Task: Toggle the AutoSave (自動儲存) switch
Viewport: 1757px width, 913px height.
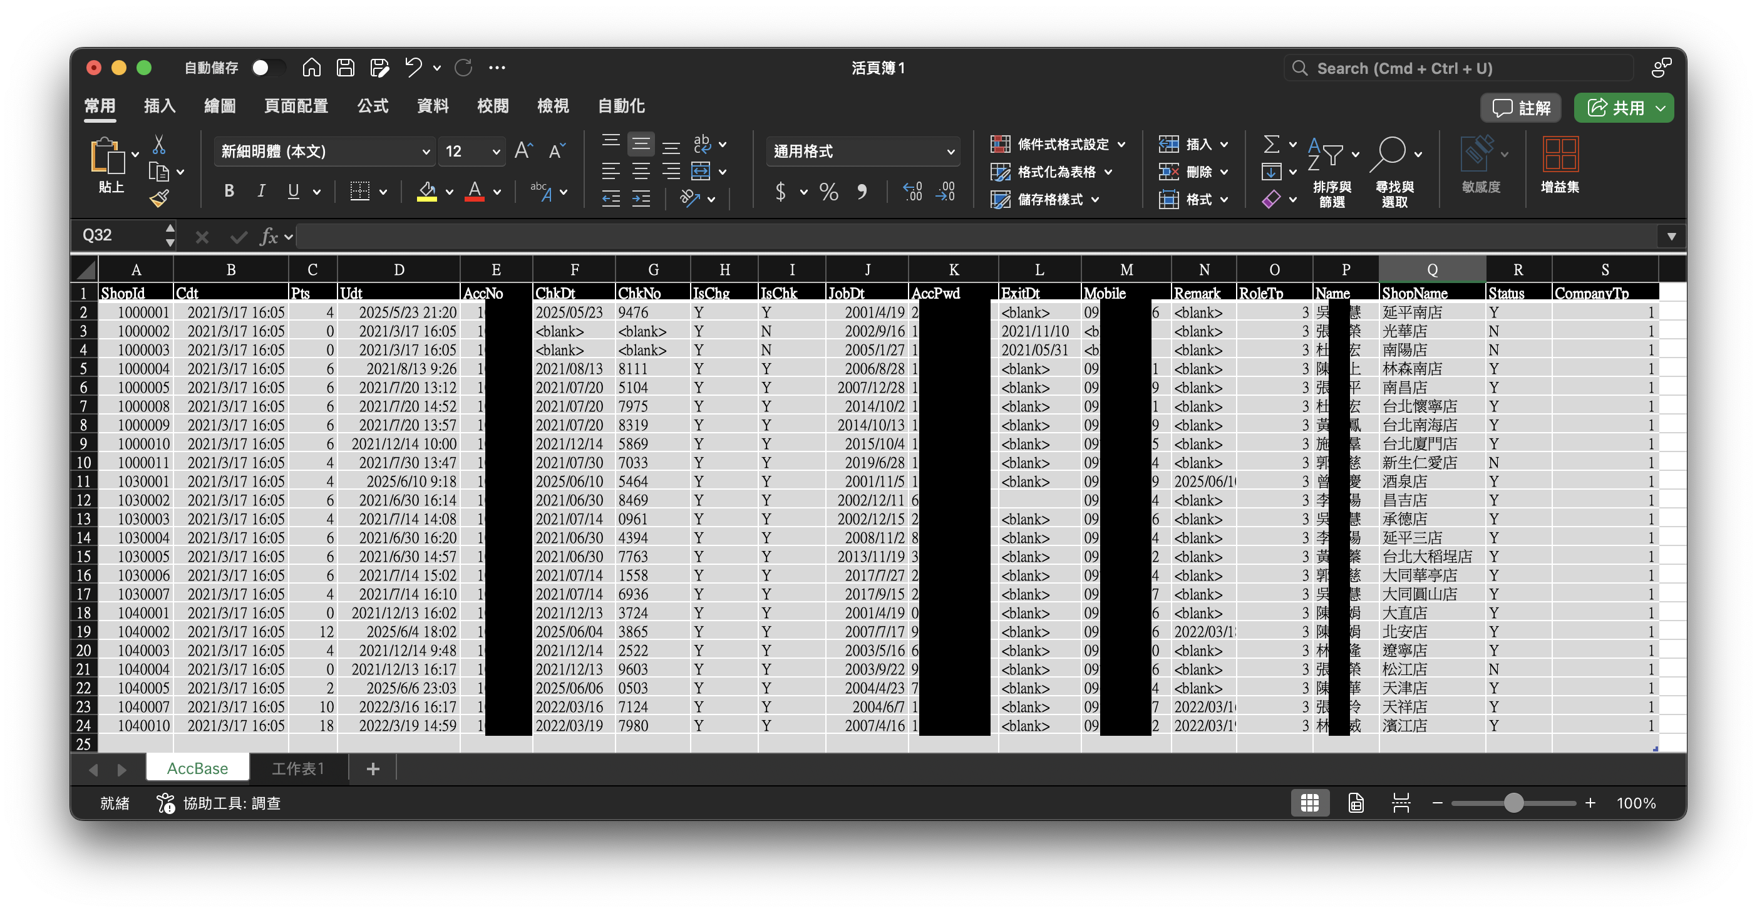Action: pos(267,68)
